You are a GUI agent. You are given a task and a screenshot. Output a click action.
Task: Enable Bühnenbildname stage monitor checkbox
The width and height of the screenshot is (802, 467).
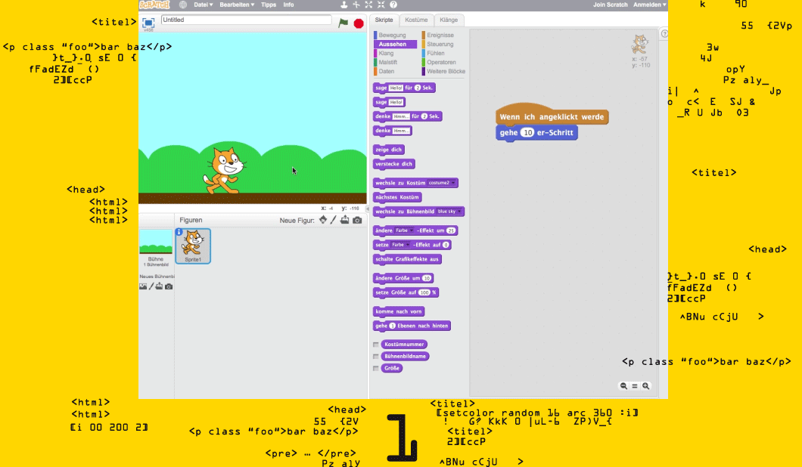376,357
